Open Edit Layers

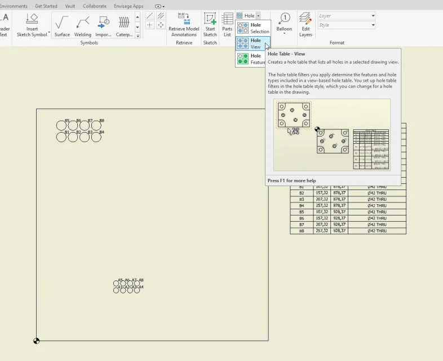click(x=305, y=25)
